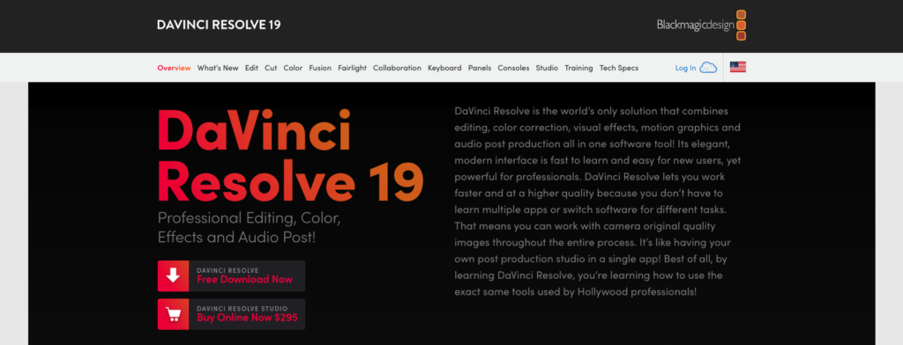This screenshot has width=903, height=345.
Task: Open the Collaboration tab
Action: tap(398, 68)
